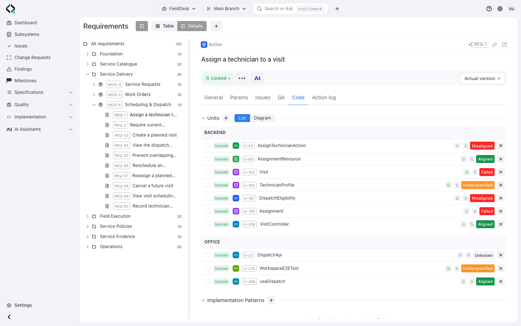Screen dimensions: 521x326
Task: Open the AI assistant button on toolbar
Action: coord(258,78)
